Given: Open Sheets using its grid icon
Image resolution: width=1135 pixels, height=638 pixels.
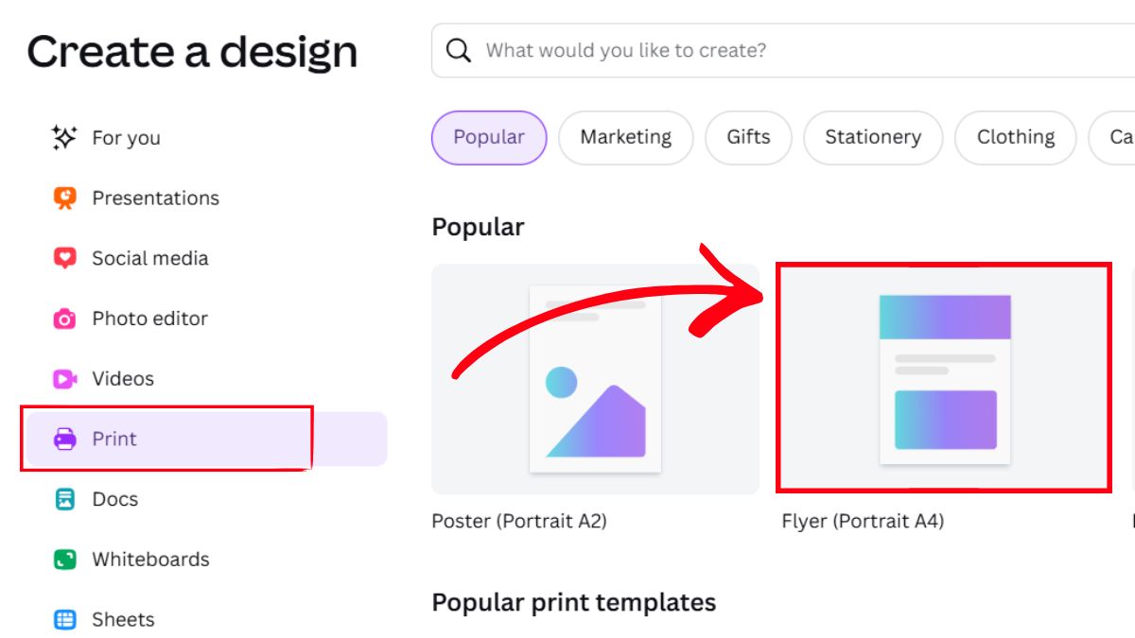Looking at the screenshot, I should (x=65, y=619).
